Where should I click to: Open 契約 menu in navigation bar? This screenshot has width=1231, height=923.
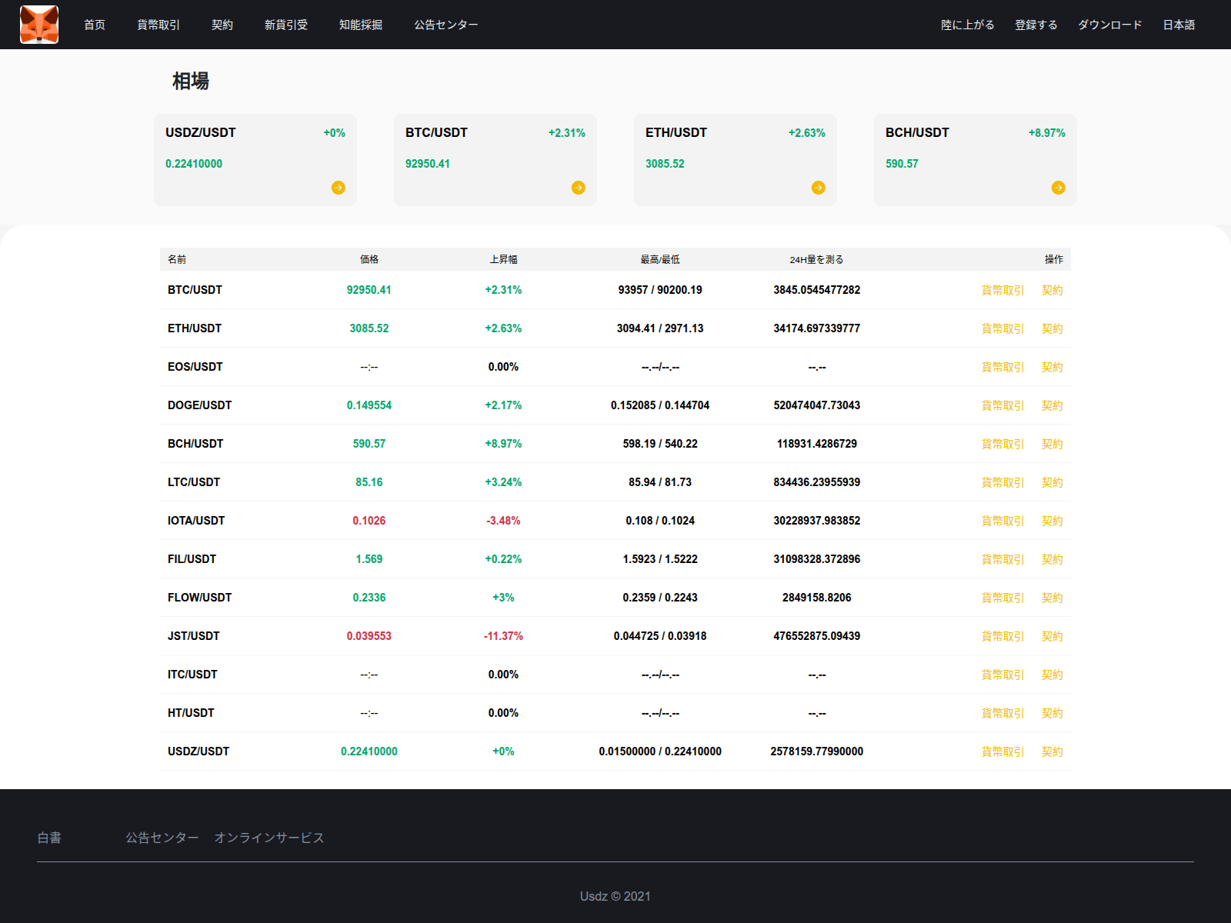click(x=222, y=25)
